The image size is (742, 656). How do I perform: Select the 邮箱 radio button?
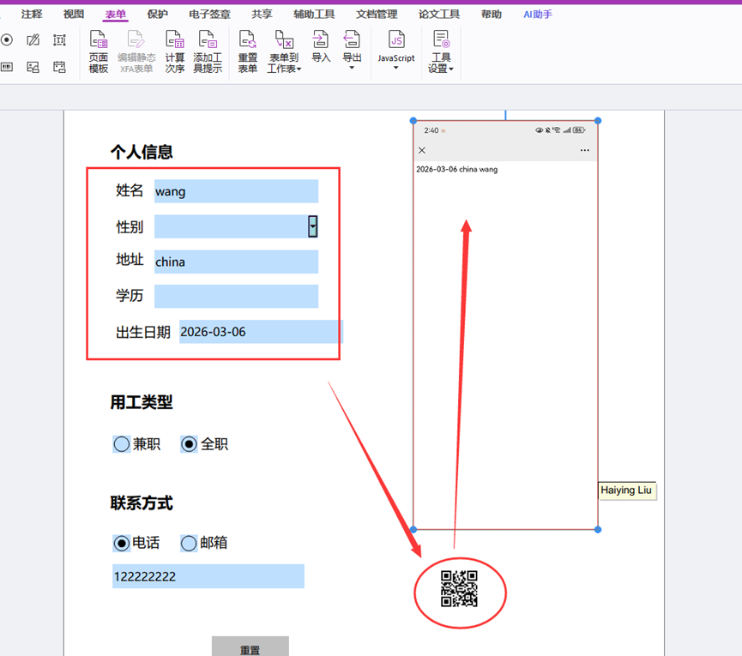pos(190,543)
